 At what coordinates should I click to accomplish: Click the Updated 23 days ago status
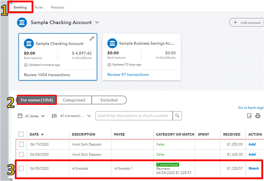point(125,65)
